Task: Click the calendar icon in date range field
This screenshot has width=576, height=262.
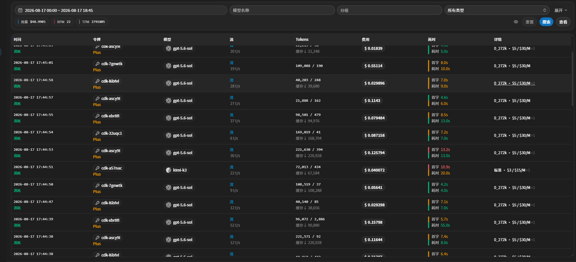Action: (x=20, y=10)
